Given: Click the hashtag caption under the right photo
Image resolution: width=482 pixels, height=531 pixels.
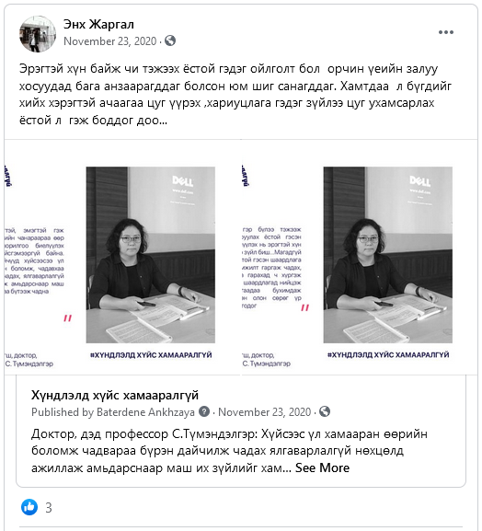Looking at the screenshot, I should pyautogui.click(x=388, y=355).
